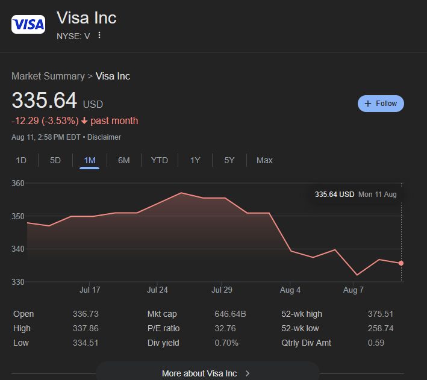The height and width of the screenshot is (380, 427).
Task: Show the 6M chart view
Action: (124, 160)
